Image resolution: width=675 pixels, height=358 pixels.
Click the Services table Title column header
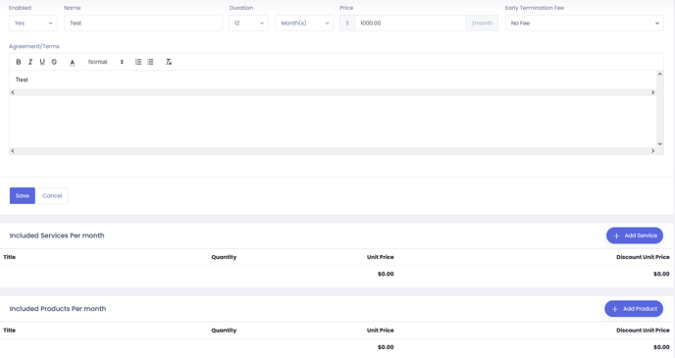[x=10, y=257]
